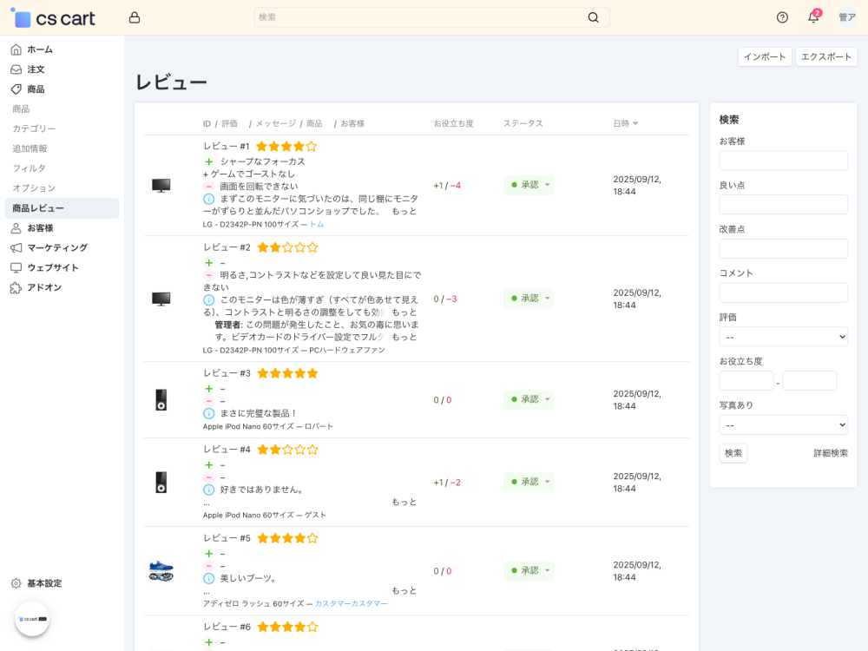Image resolution: width=868 pixels, height=651 pixels.
Task: Click the CS-Cart logo
Action: tap(54, 17)
